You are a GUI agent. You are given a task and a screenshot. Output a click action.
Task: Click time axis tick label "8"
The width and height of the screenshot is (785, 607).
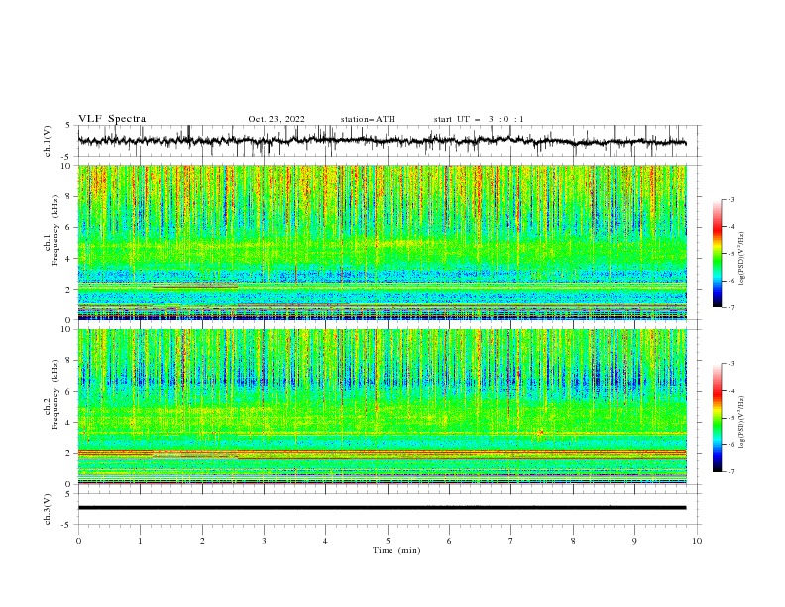pos(573,541)
